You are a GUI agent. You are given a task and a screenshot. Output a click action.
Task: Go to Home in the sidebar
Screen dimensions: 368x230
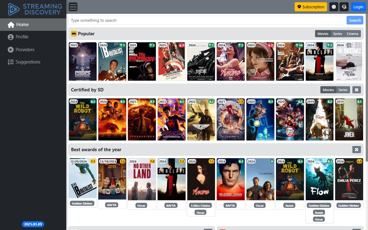(x=33, y=25)
